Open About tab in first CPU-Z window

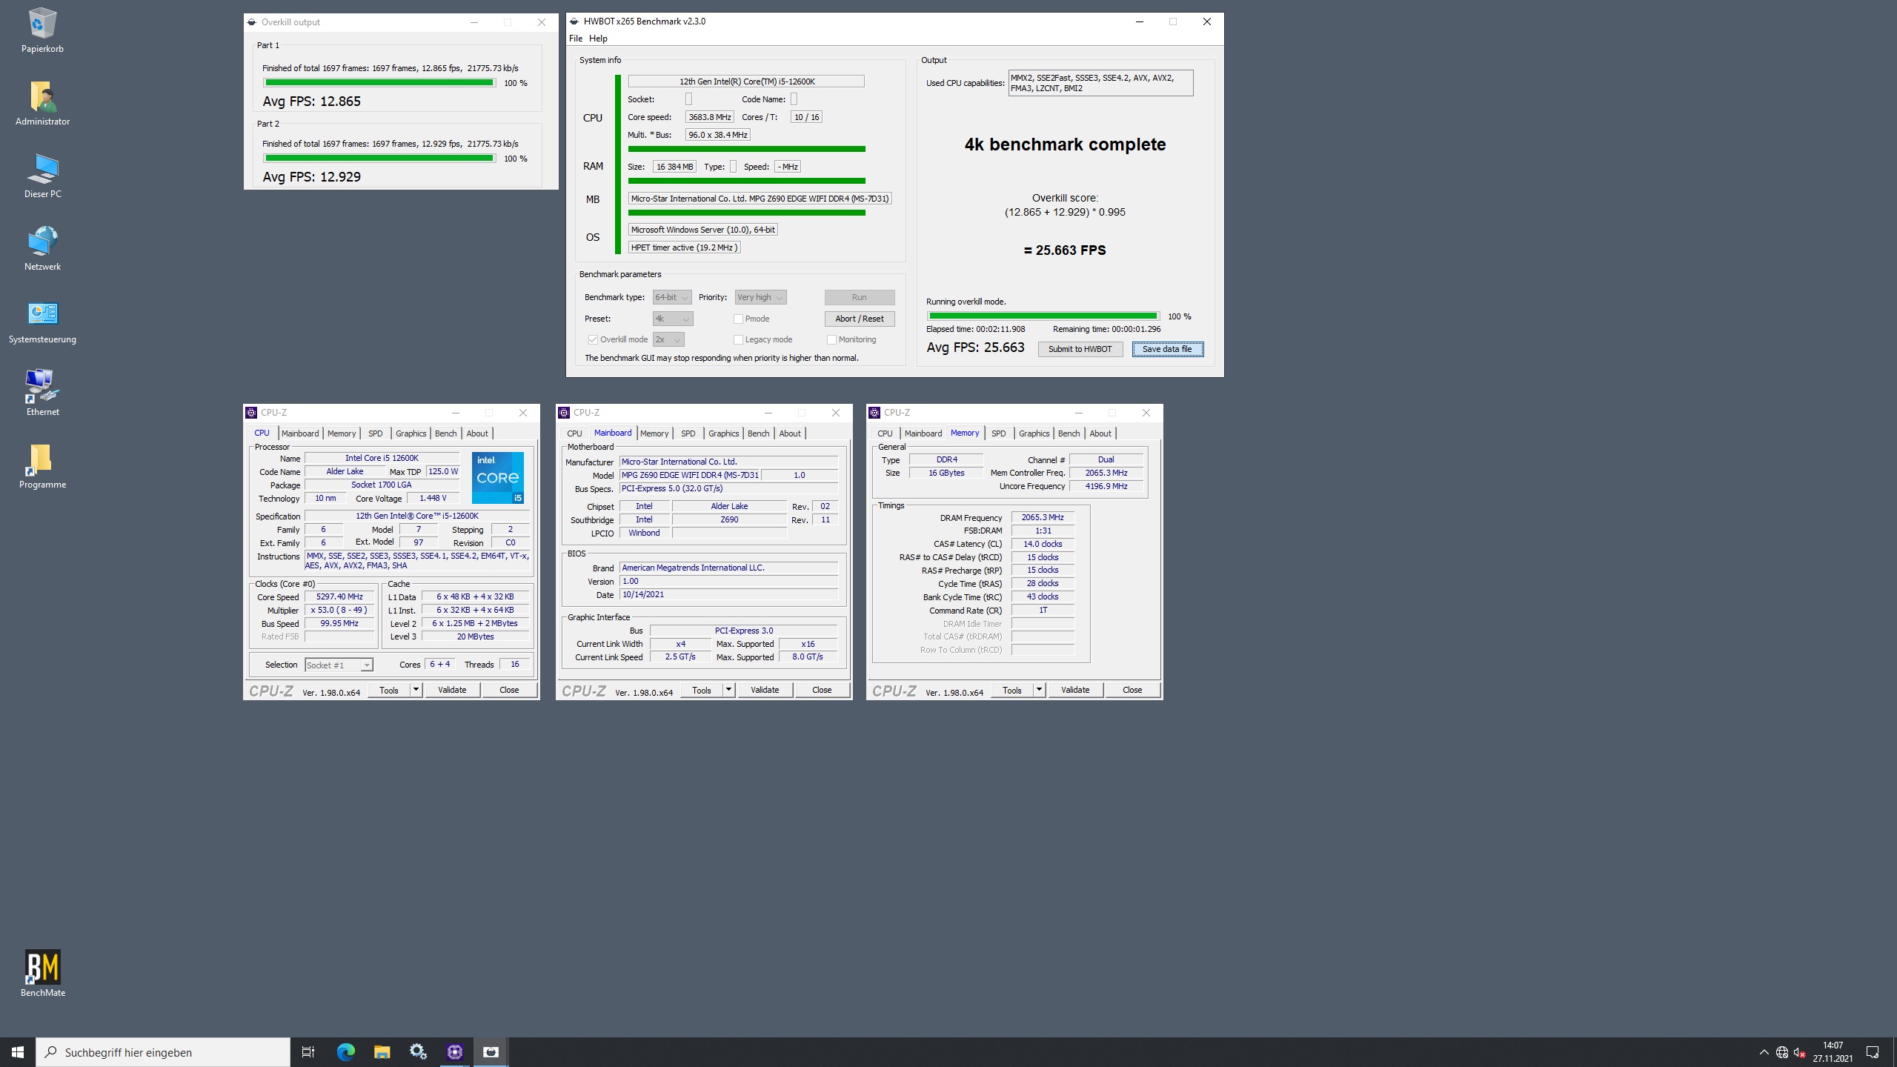(x=477, y=433)
